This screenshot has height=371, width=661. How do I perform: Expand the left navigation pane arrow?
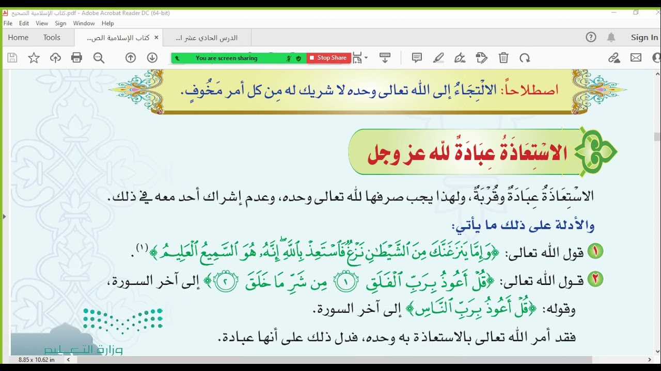click(x=4, y=216)
